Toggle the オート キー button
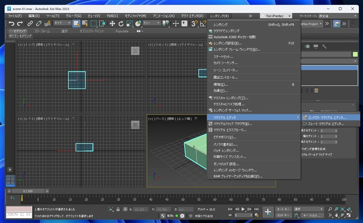Viewport: 363px width, 223px height. coord(283,209)
